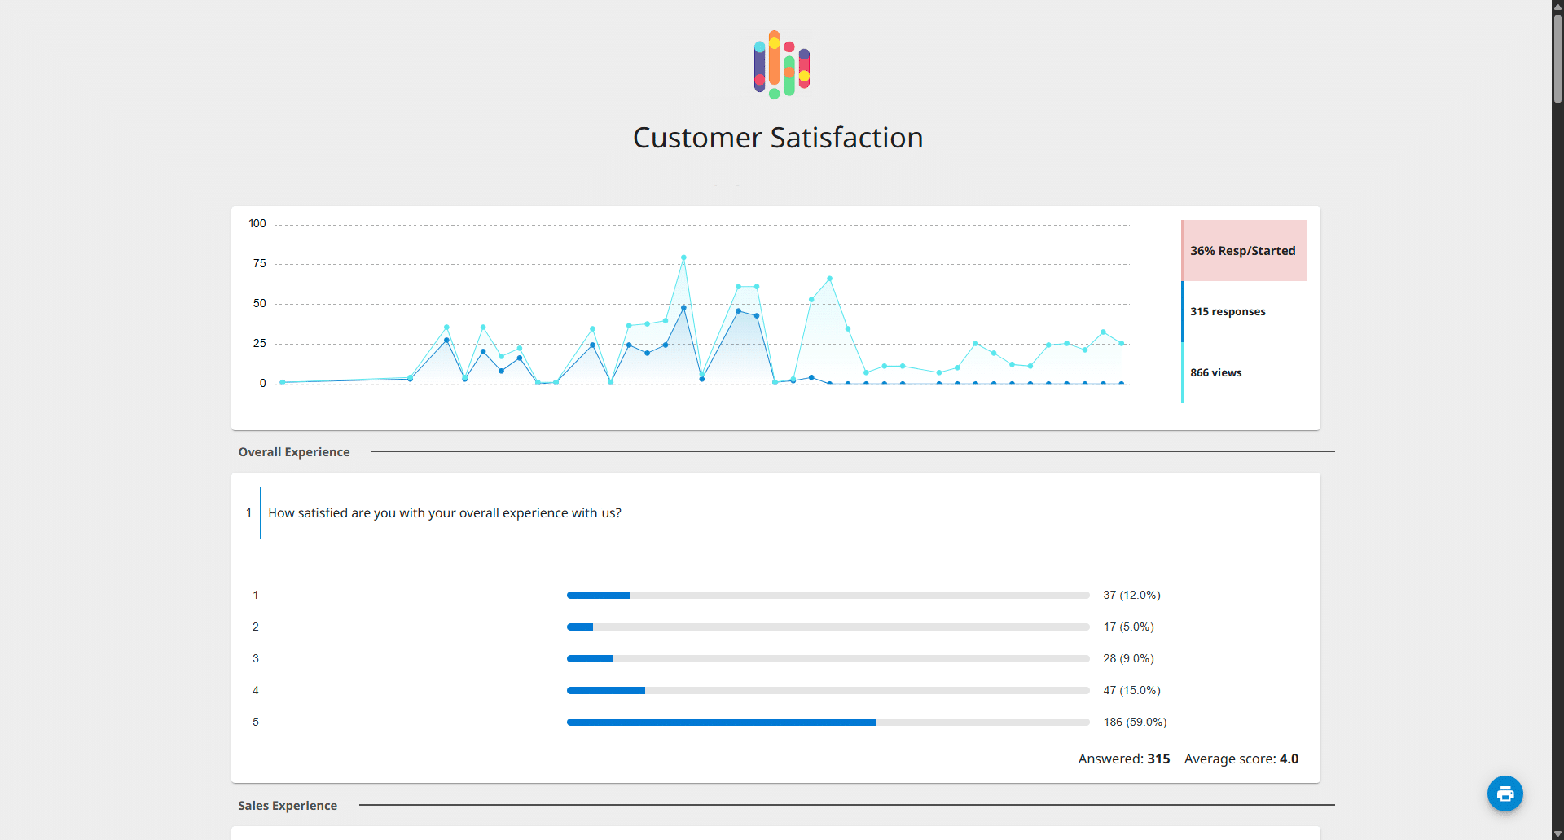The width and height of the screenshot is (1564, 840).
Task: Click the Answered 315 label
Action: (1123, 759)
